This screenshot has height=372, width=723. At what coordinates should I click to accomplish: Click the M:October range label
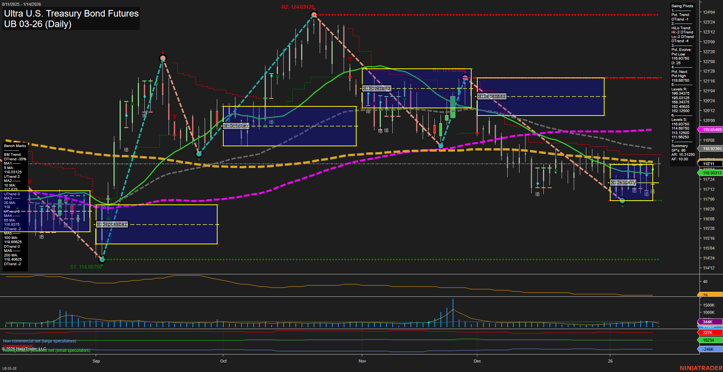[x=236, y=125]
